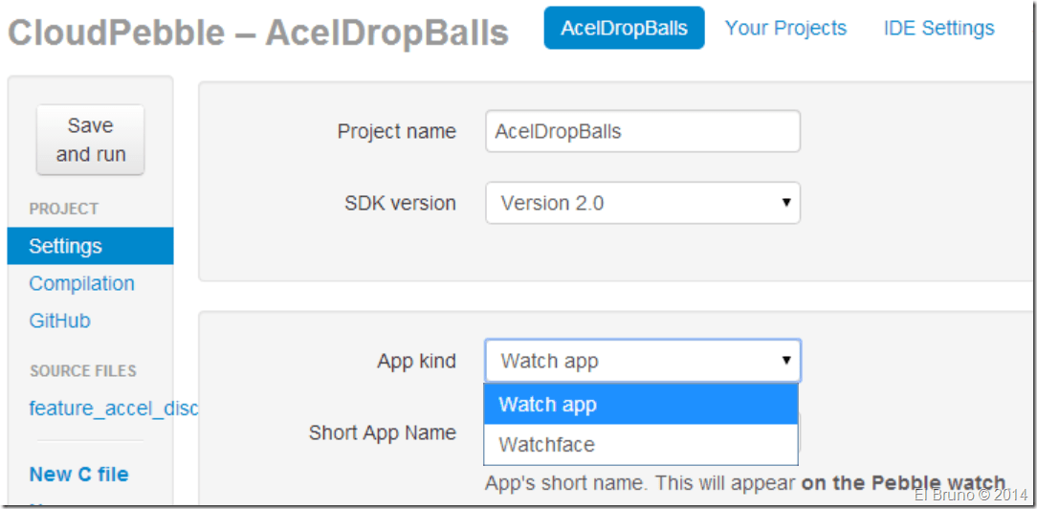
Task: Go to the Compilation page
Action: [x=81, y=283]
